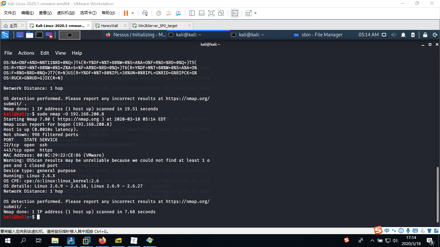Open the 选项卡(T) menu
Viewport: 440px width, 247px height.
(88, 13)
